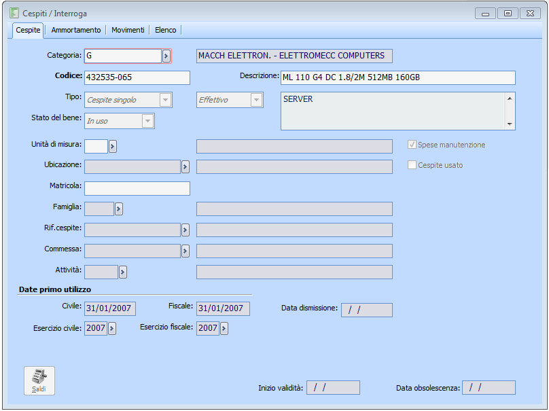This screenshot has height=411, width=549.
Task: Open the Unità di misura lookup arrow
Action: coord(112,146)
